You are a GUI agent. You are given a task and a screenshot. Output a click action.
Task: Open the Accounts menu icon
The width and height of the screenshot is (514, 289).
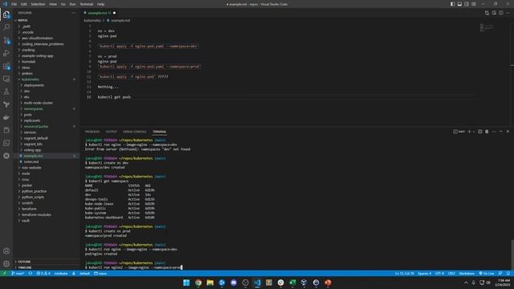tap(6, 251)
